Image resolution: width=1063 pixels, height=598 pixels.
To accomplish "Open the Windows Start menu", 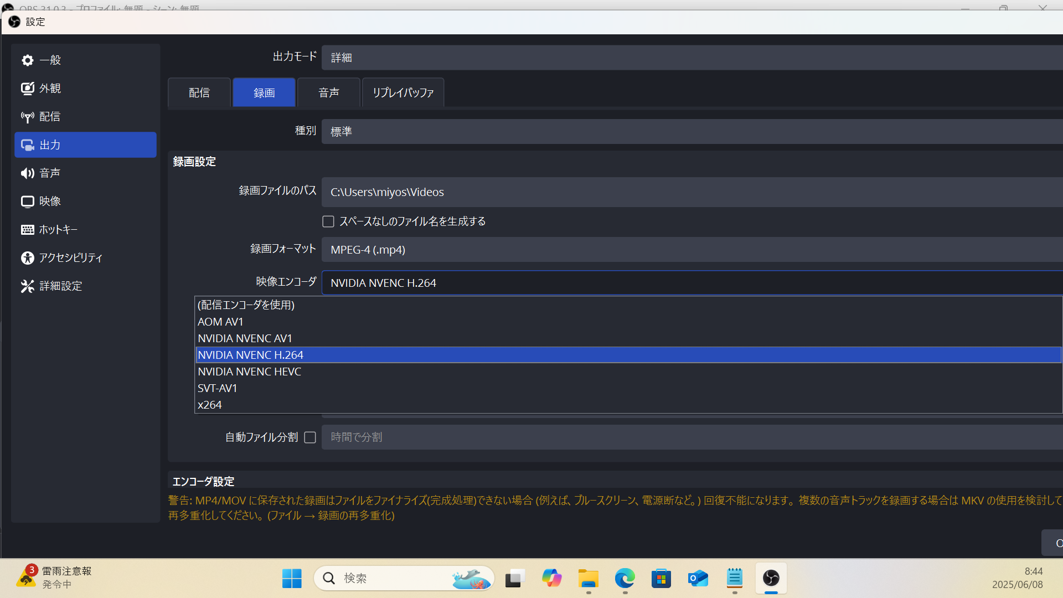I will tap(292, 578).
